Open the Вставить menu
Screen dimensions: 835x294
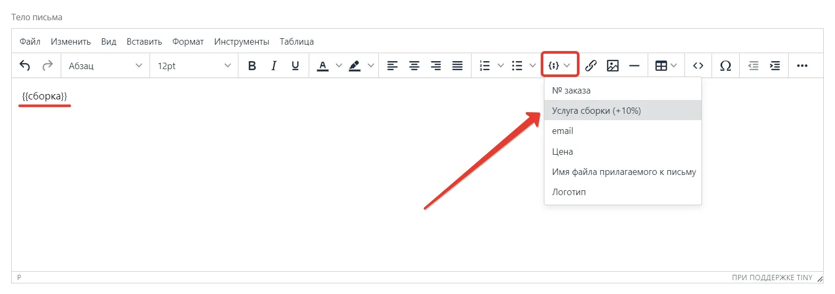[144, 41]
